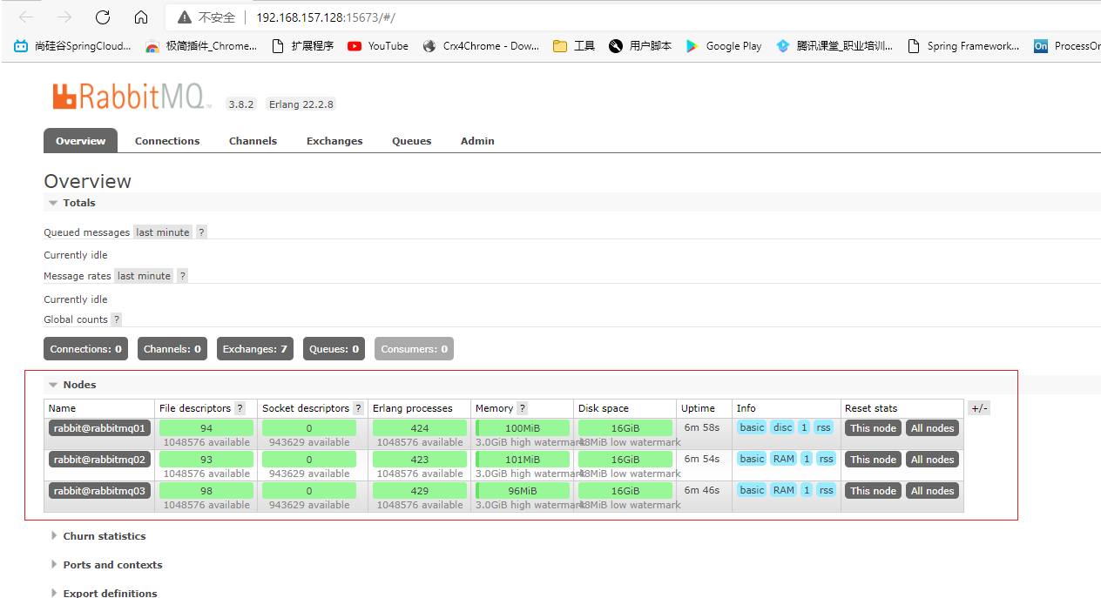Reset stats This node for rabbitmq01
The width and height of the screenshot is (1101, 598).
pos(873,428)
